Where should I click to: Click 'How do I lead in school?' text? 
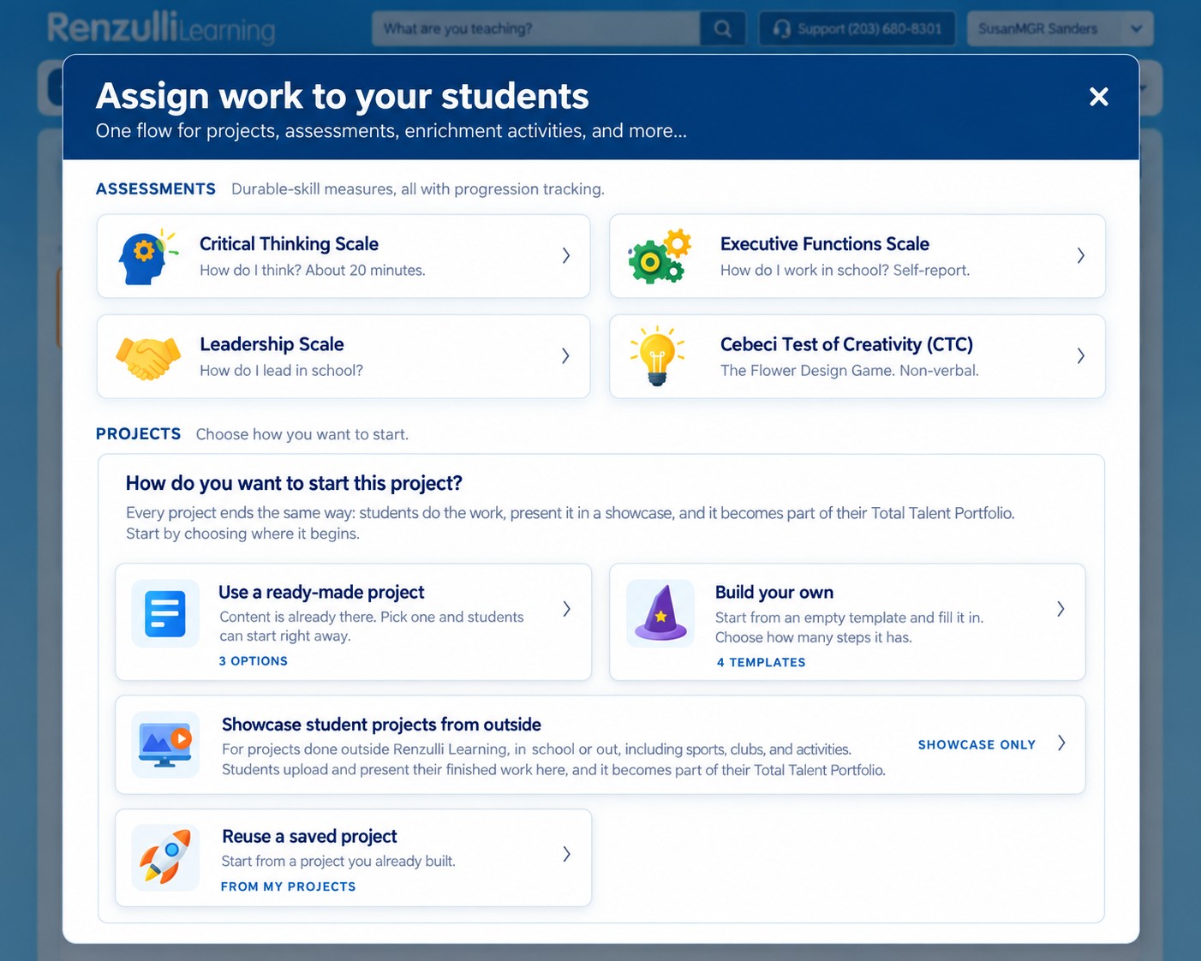[x=281, y=371]
